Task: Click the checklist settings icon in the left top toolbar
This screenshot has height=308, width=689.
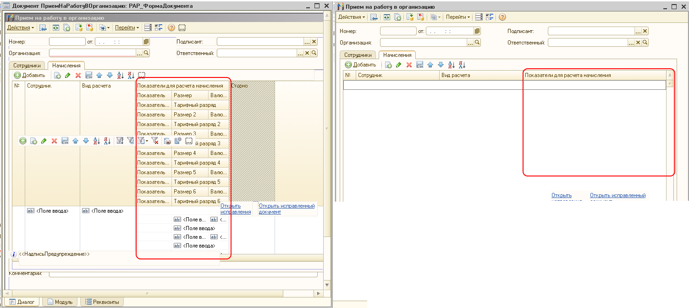Action: 159,27
